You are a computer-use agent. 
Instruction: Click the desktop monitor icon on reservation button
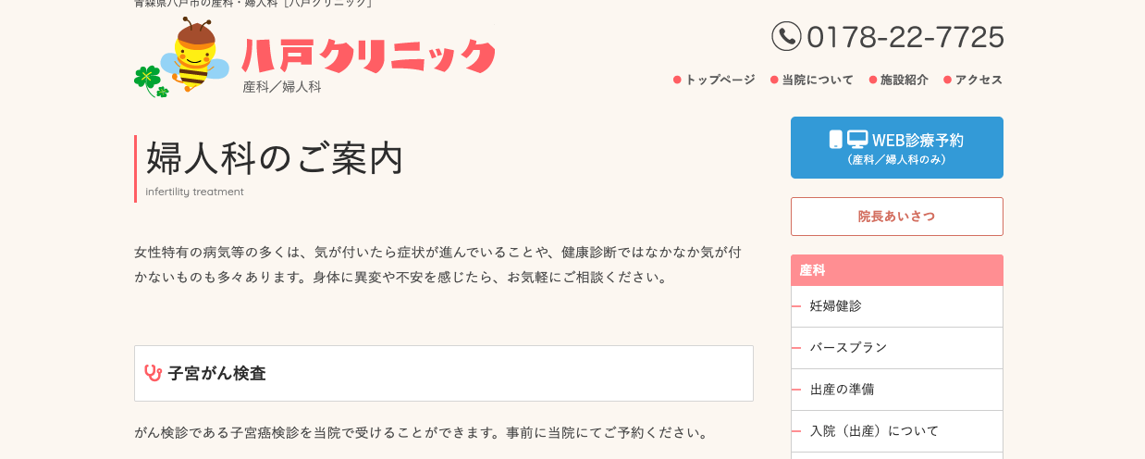pyautogui.click(x=857, y=140)
